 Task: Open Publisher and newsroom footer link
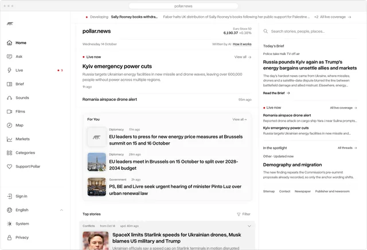click(x=333, y=192)
